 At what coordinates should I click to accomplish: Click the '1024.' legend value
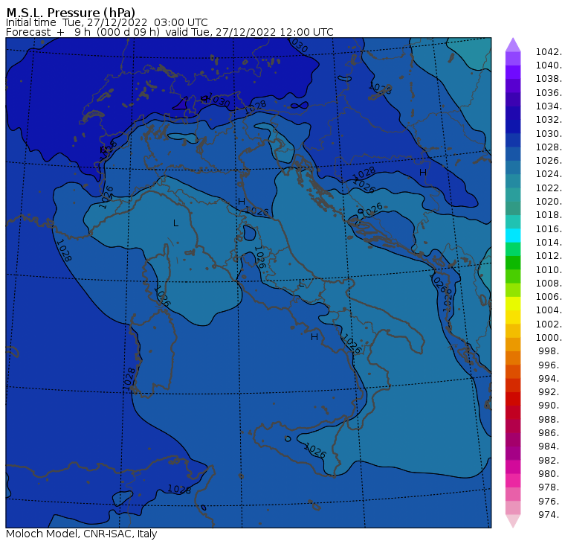(x=549, y=174)
